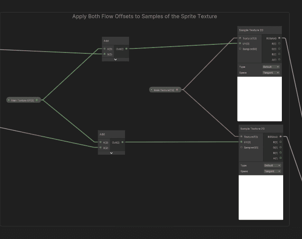Image resolution: width=302 pixels, height=239 pixels.
Task: Click the Type label on upper Sample Texture 2D
Action: (x=242, y=67)
